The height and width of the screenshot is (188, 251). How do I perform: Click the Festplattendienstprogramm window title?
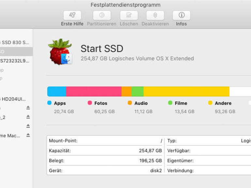tap(125, 5)
